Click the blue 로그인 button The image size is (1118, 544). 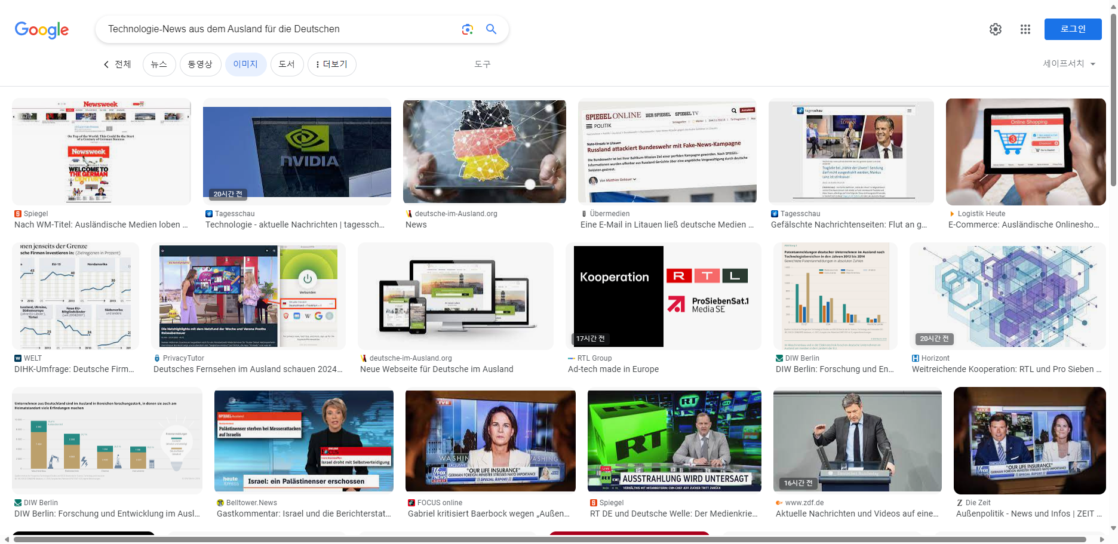tap(1073, 29)
